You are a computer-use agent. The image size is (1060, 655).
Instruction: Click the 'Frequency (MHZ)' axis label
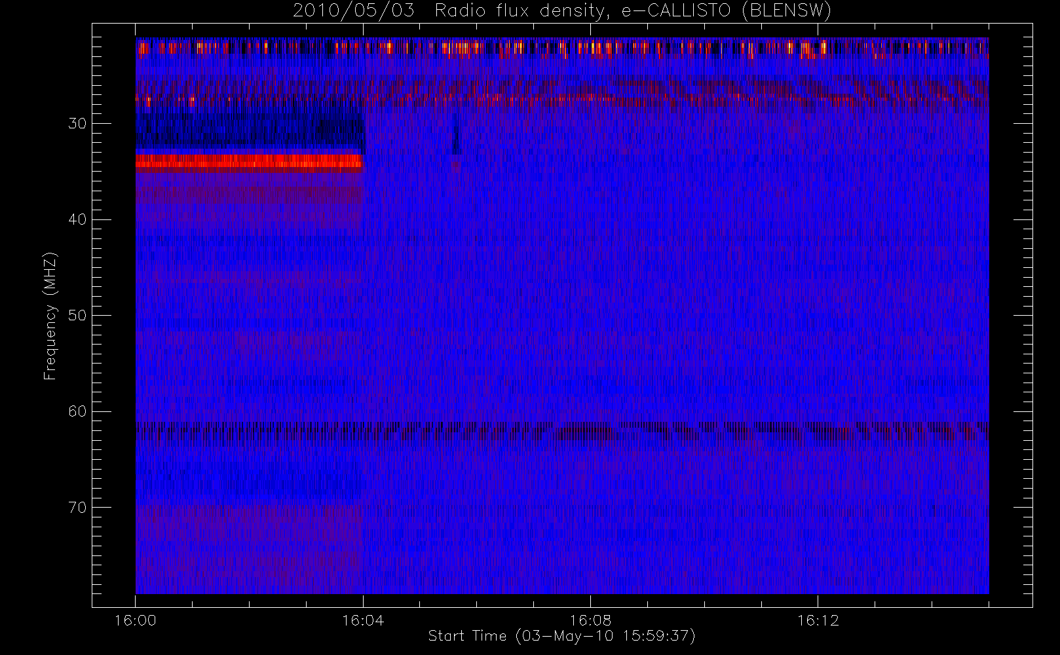click(x=50, y=316)
